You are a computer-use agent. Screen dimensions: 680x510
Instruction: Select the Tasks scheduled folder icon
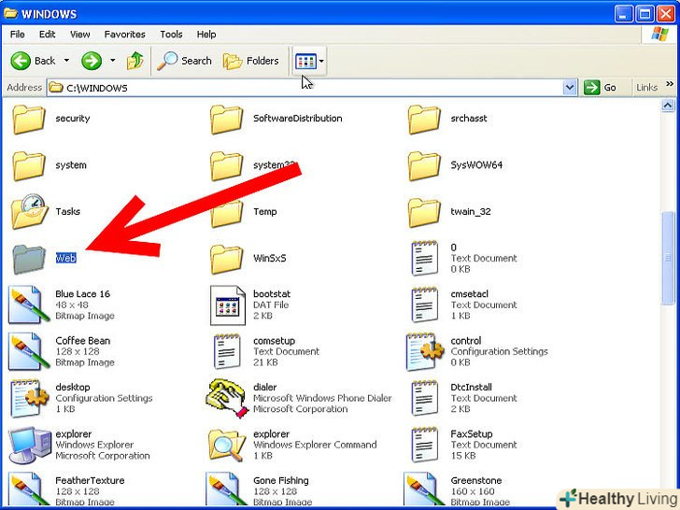pyautogui.click(x=29, y=211)
